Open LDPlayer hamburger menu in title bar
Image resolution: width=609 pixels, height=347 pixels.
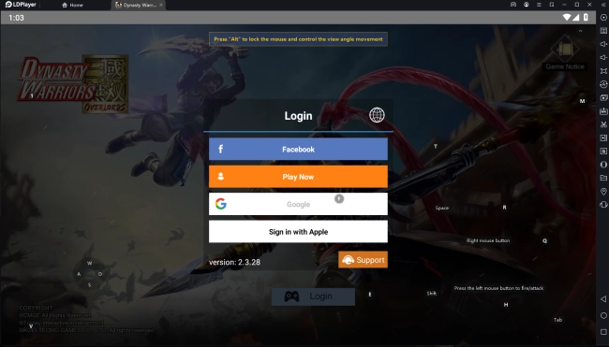click(539, 5)
